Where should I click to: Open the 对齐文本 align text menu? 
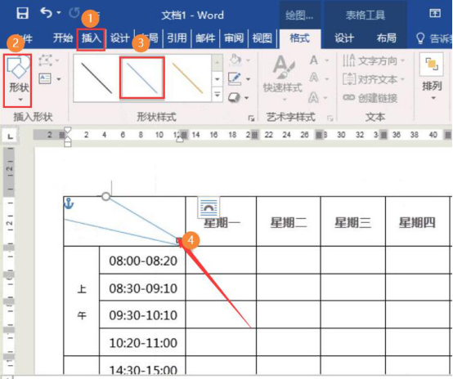point(373,78)
